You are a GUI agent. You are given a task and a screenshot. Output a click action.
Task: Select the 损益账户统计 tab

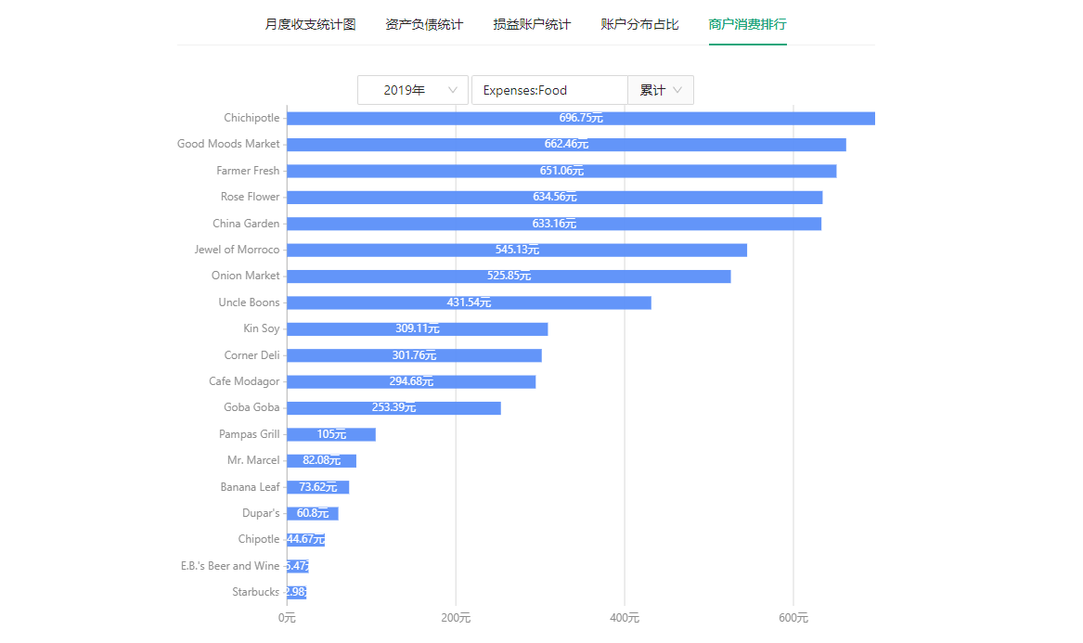532,24
